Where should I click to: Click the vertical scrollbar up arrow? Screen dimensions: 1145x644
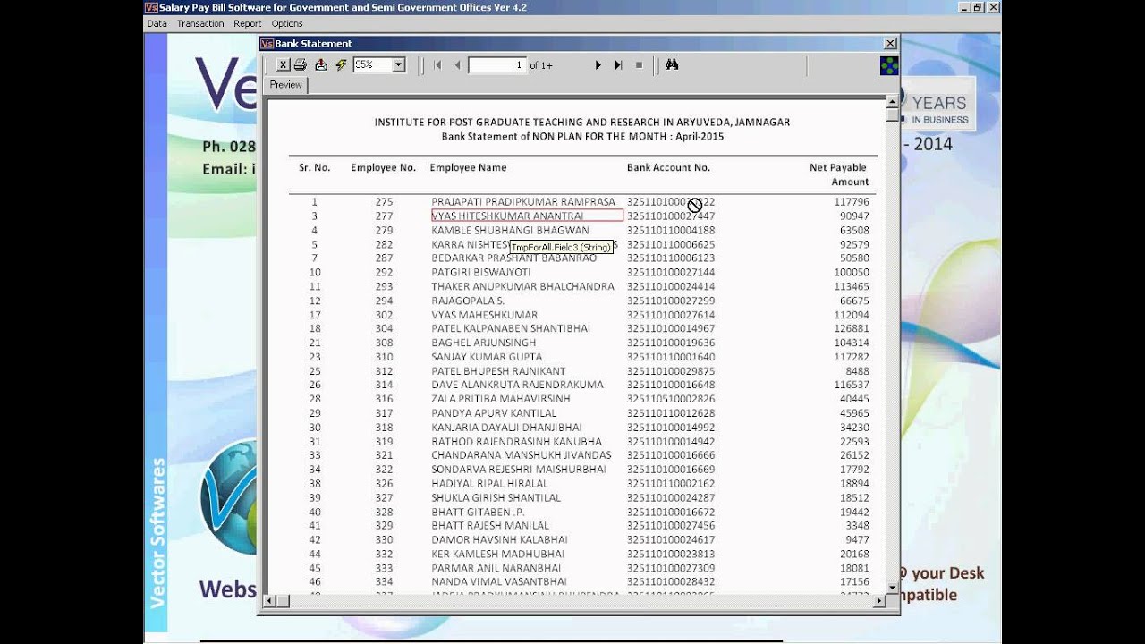click(x=892, y=101)
